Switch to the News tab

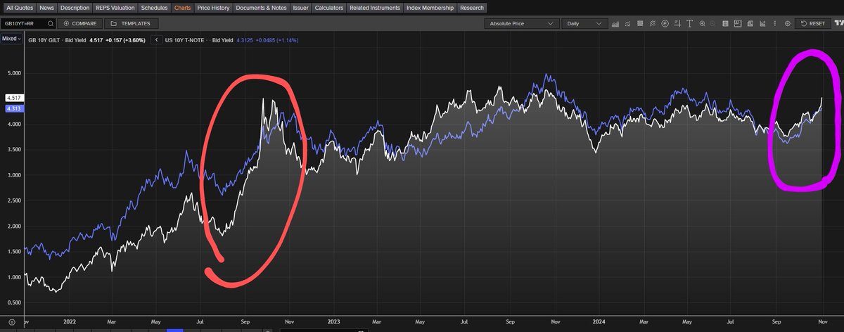(x=46, y=8)
